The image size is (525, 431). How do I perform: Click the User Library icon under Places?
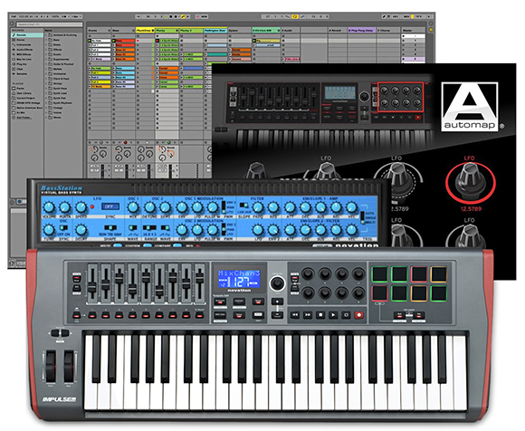click(14, 93)
